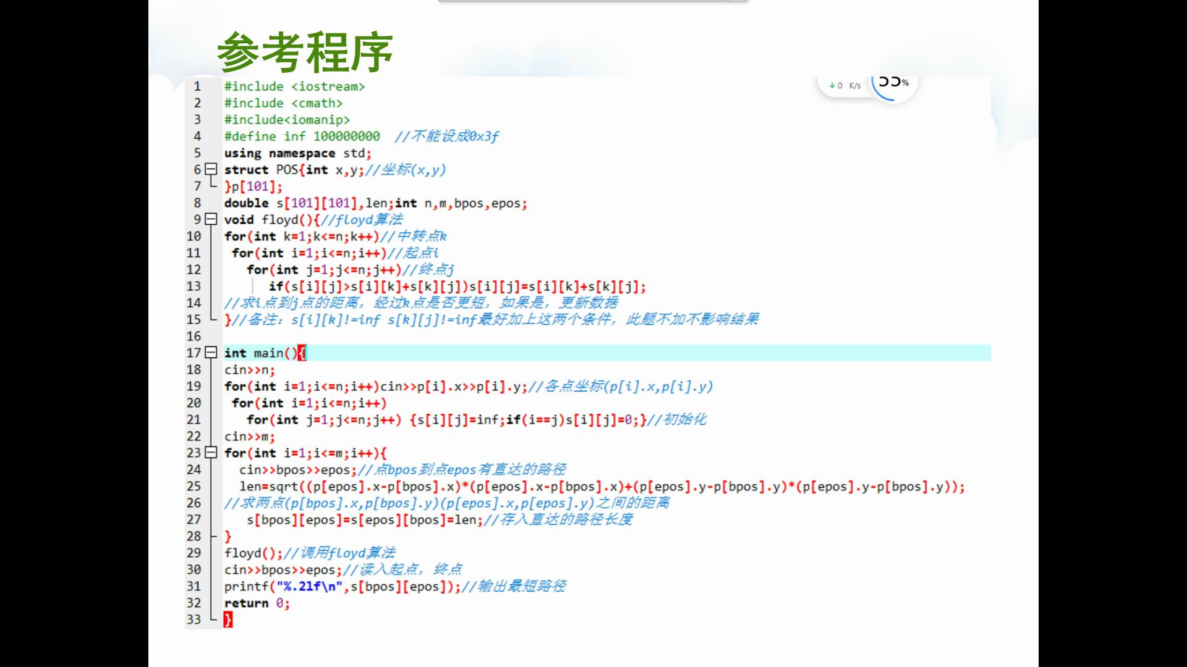Viewport: 1187px width, 667px height.
Task: Click the slide title 参考程序
Action: click(x=305, y=52)
